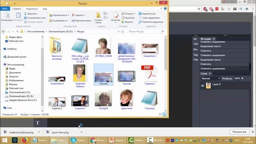Viewport: 256px width, 144px height.
Task: Open the Открыть dropdown in the ribbon
Action: [128, 14]
